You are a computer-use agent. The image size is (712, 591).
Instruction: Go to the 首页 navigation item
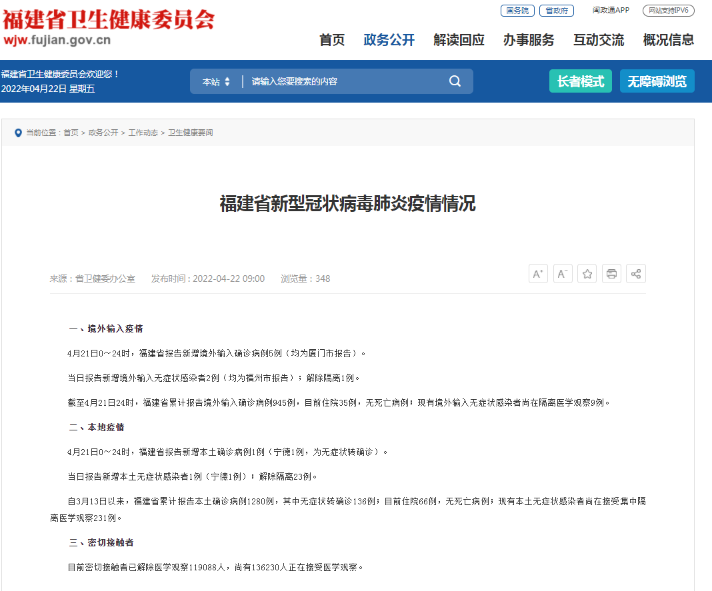tap(333, 41)
